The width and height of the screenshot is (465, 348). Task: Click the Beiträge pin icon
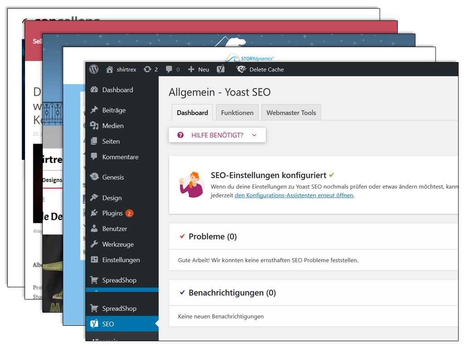coord(94,110)
